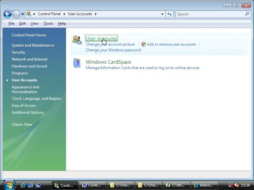
Task: Go to Control Panel Home
Action: click(x=29, y=35)
